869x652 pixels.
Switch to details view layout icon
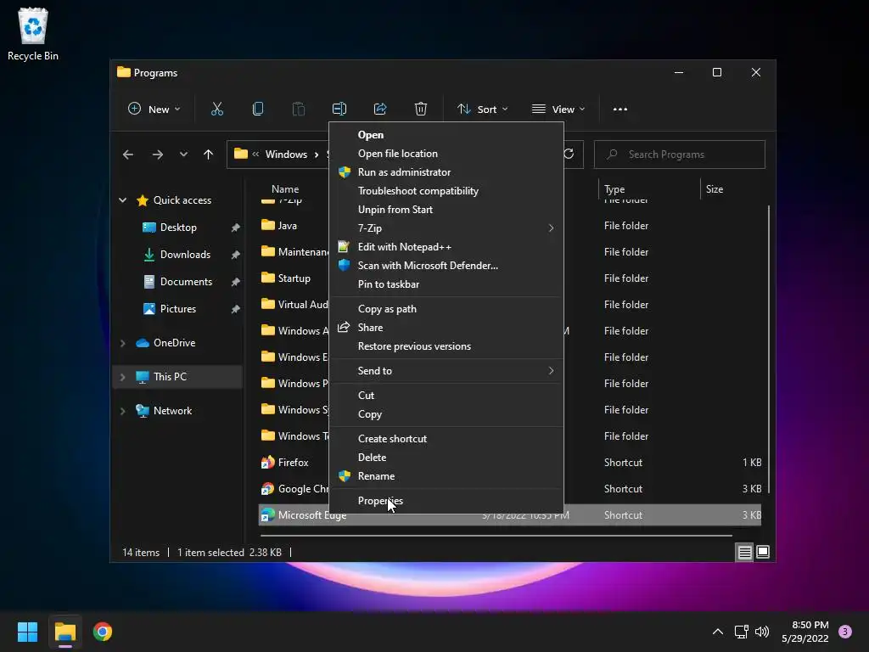click(744, 552)
